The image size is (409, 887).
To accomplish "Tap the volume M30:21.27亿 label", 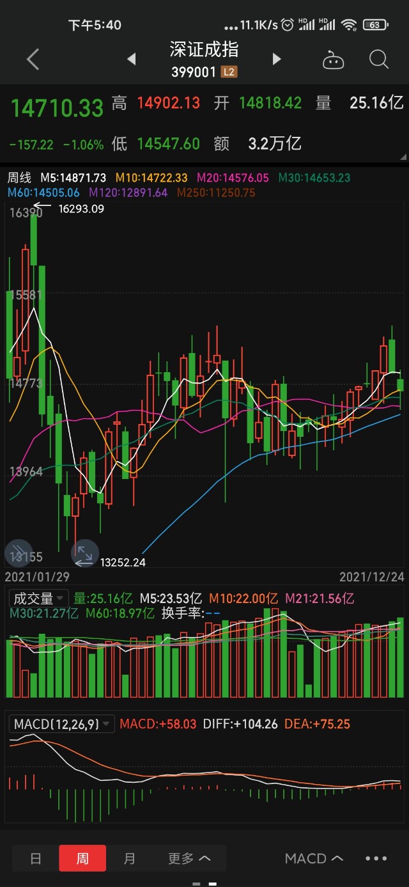I will pyautogui.click(x=43, y=613).
